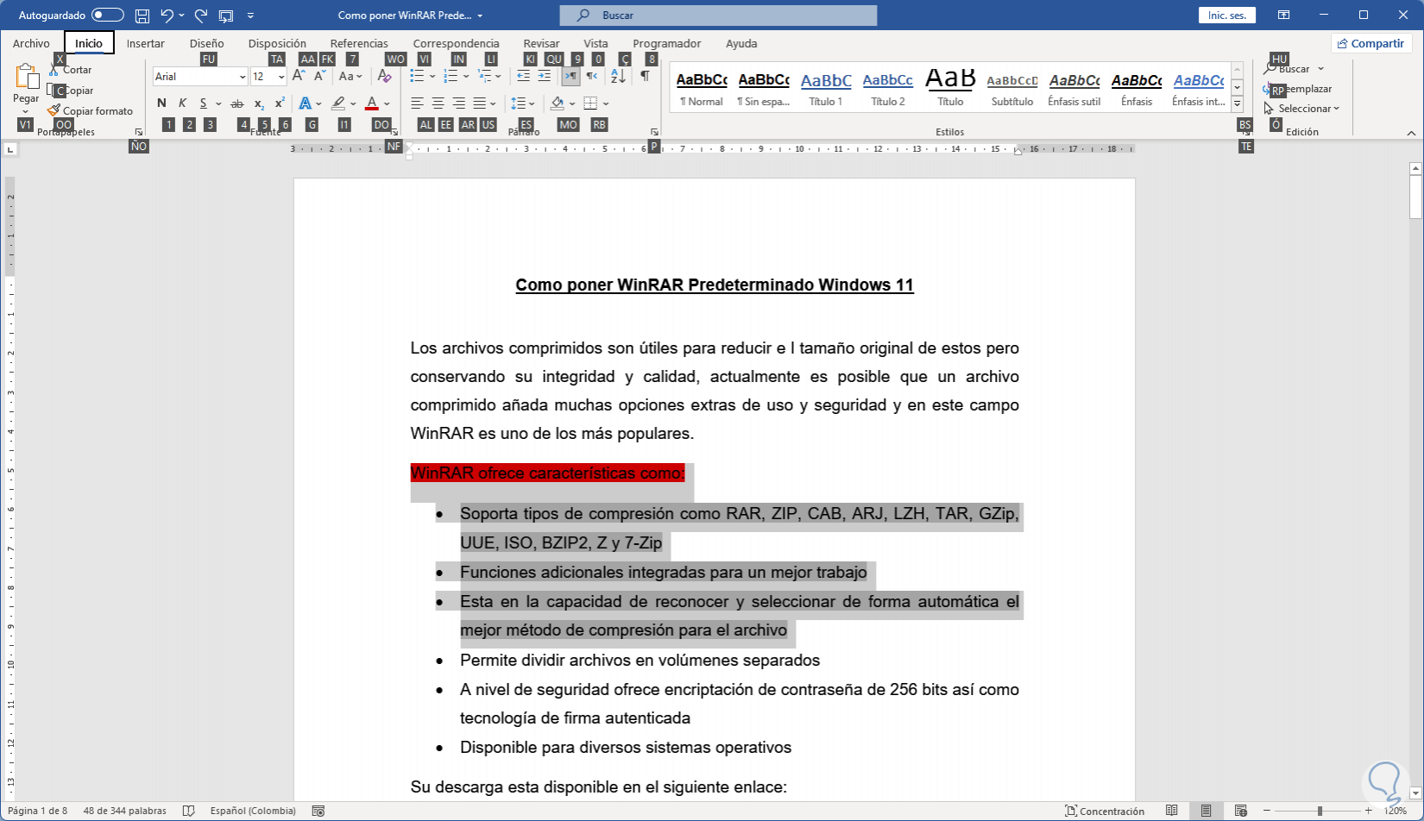This screenshot has height=821, width=1424.
Task: Click the macro recording icon in status bar
Action: (x=318, y=811)
